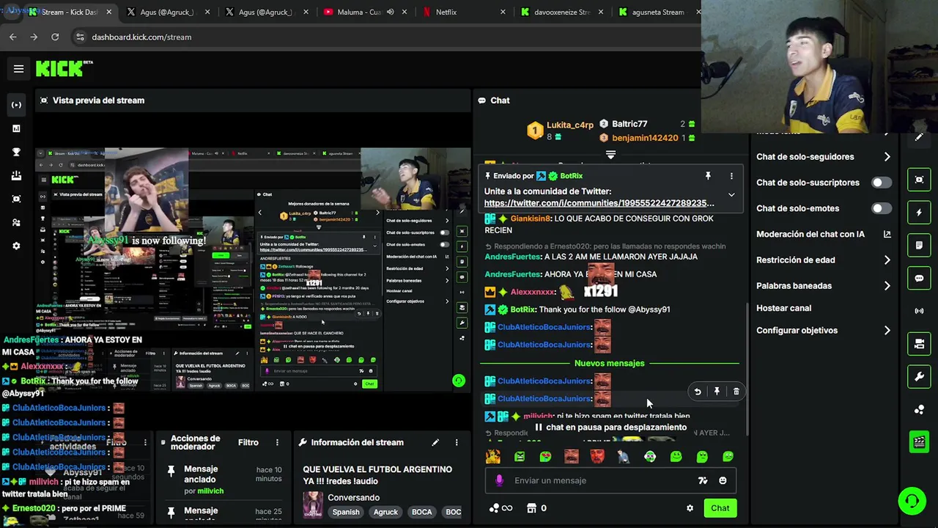This screenshot has width=938, height=528.
Task: Open the trophy achievements sidebar icon
Action: 16,152
